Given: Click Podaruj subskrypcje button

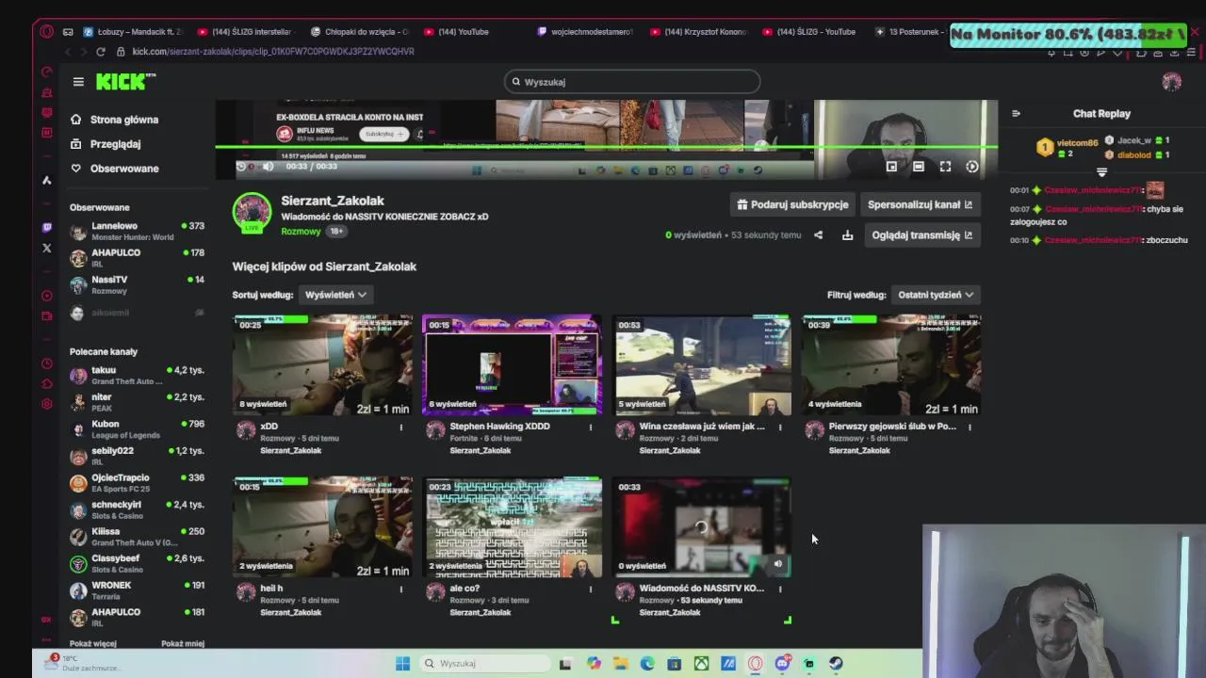Looking at the screenshot, I should [793, 204].
